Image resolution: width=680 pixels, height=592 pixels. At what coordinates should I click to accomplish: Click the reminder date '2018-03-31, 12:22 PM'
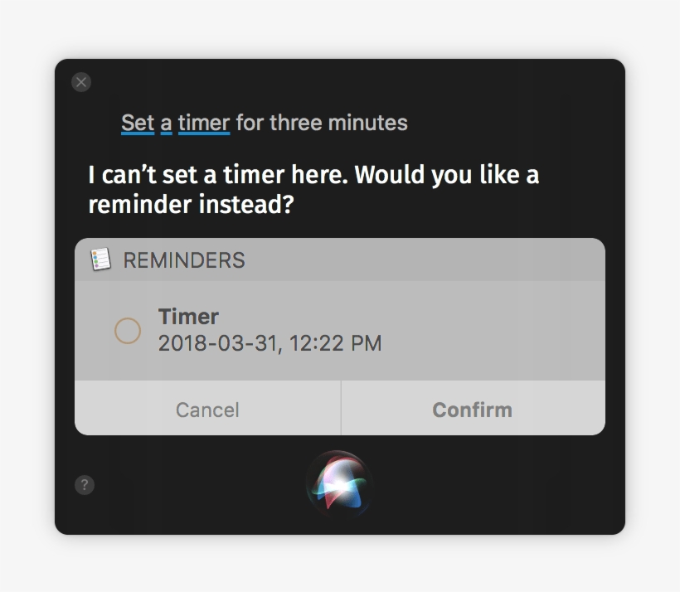click(270, 342)
